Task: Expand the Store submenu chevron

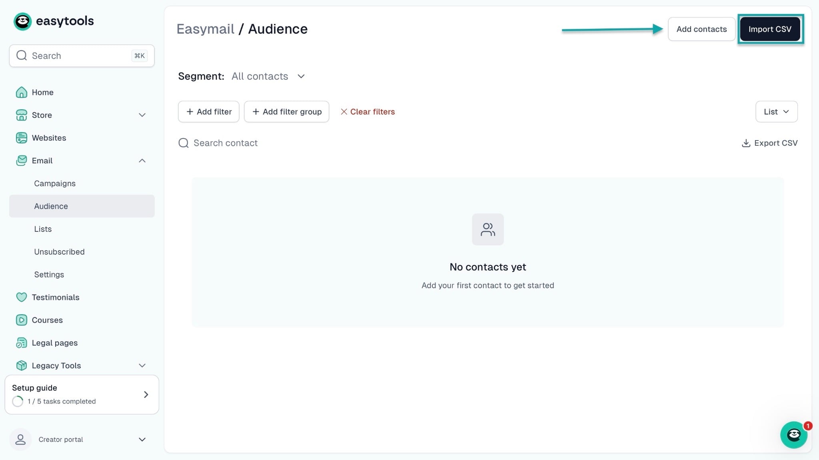Action: [142, 115]
